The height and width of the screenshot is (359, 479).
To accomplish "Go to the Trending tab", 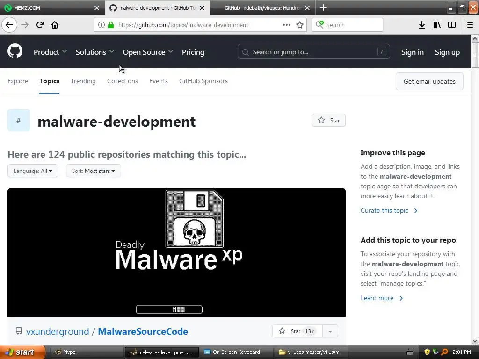I will 83,81.
